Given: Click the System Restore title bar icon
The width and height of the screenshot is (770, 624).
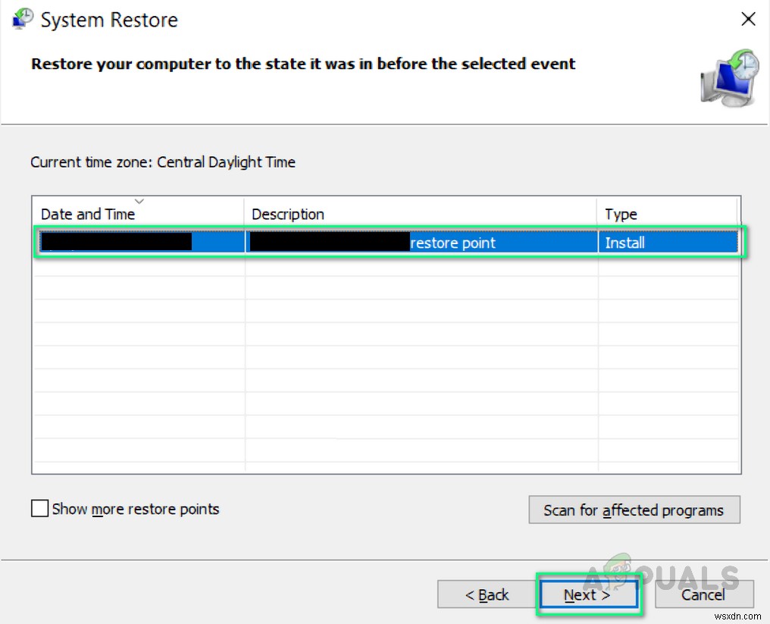Looking at the screenshot, I should 23,19.
